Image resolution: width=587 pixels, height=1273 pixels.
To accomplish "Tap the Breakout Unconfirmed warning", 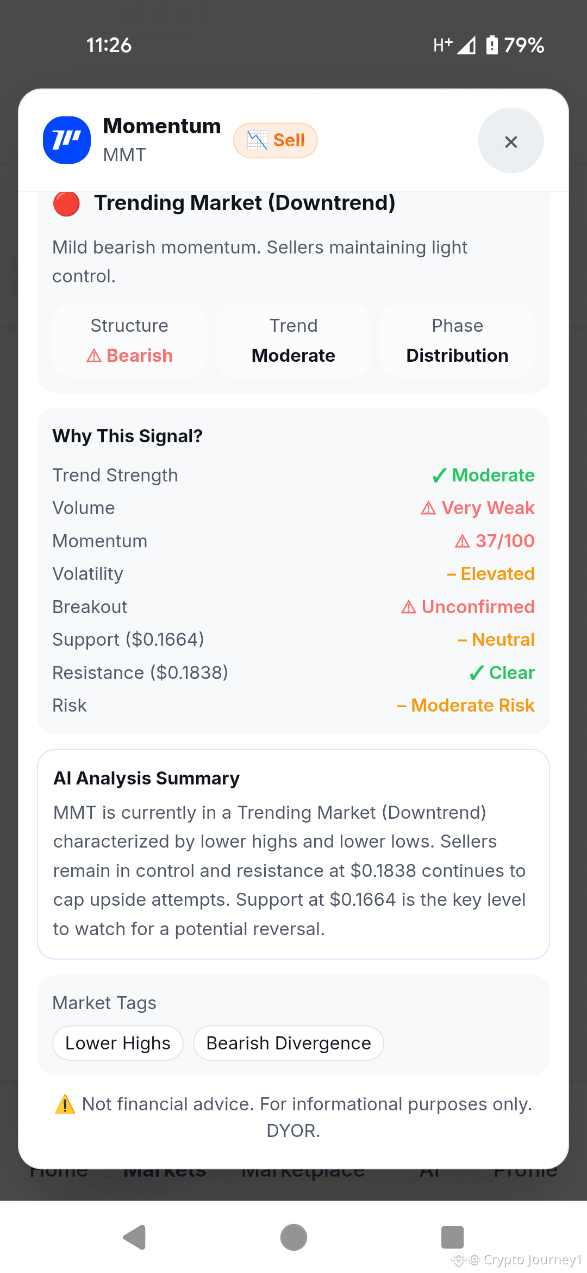I will tap(468, 607).
